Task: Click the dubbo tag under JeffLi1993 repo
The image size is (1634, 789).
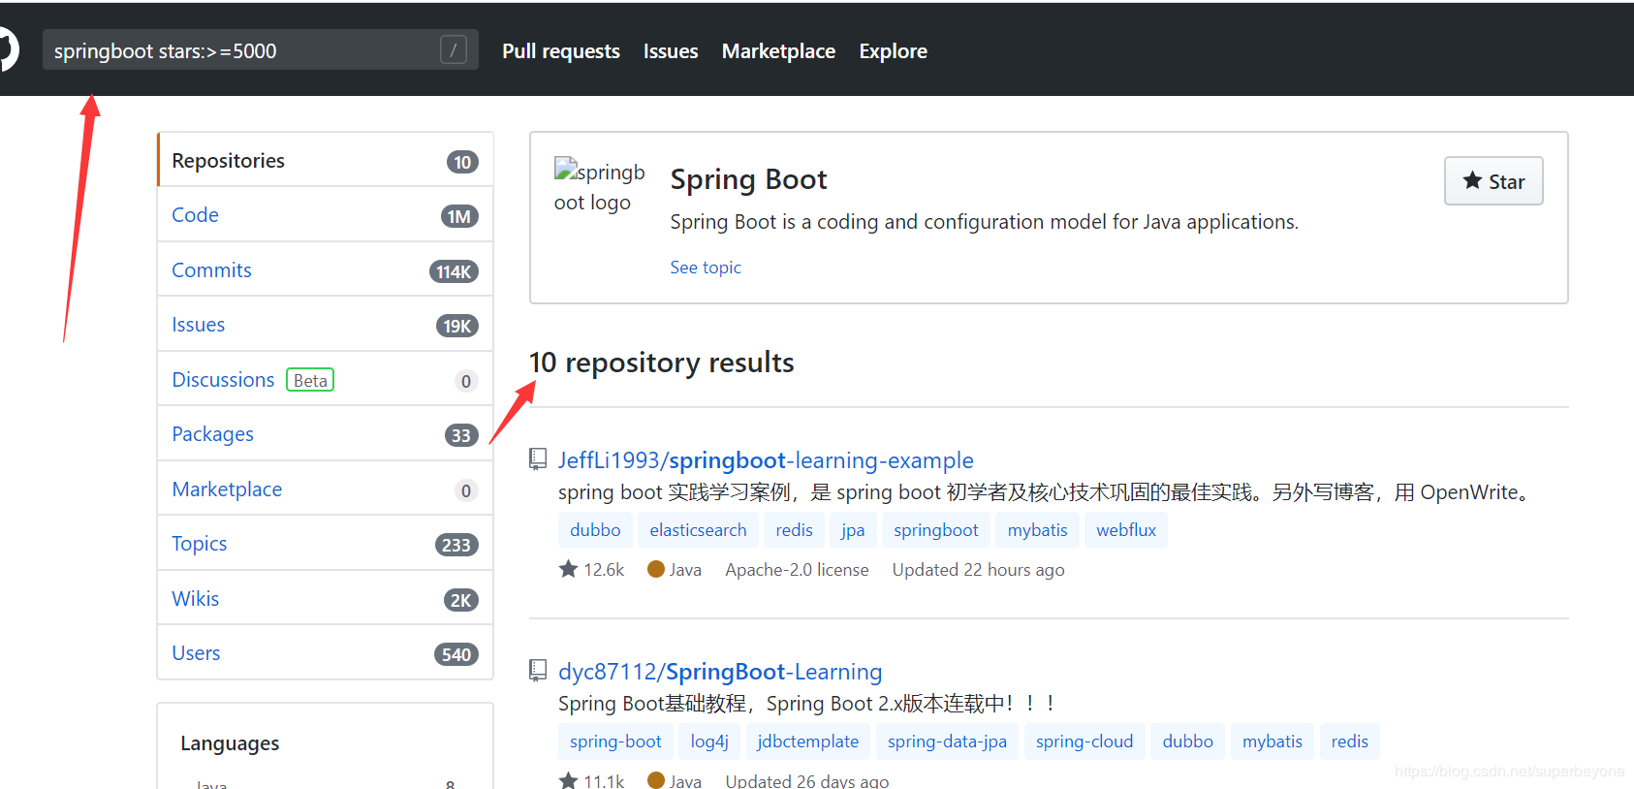Action: pyautogui.click(x=595, y=530)
